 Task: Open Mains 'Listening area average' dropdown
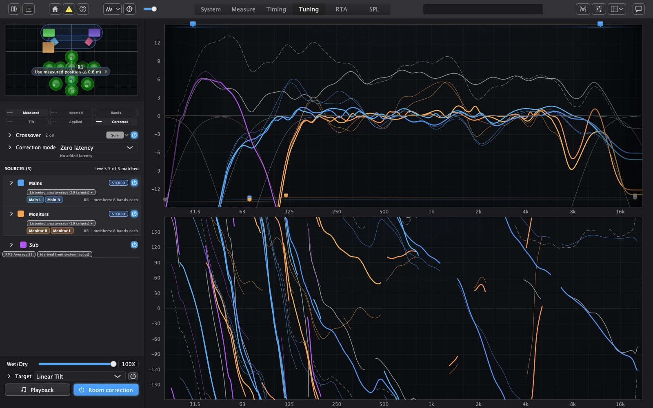pyautogui.click(x=61, y=192)
